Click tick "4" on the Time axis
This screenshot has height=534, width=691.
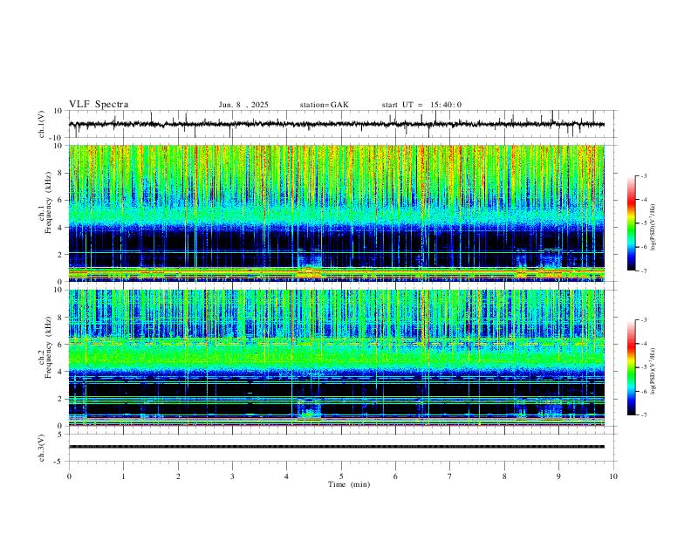[x=287, y=476]
